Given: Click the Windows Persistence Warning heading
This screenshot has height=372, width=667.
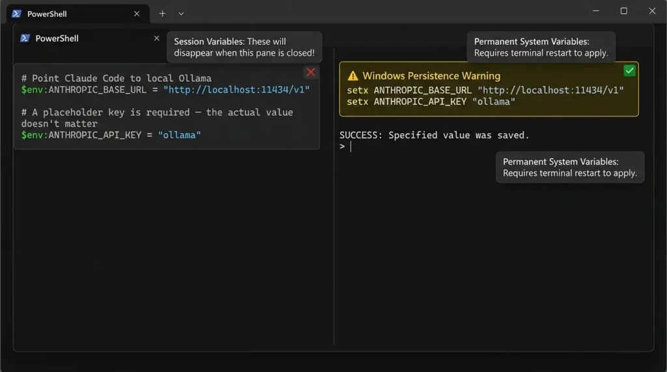Looking at the screenshot, I should point(431,75).
